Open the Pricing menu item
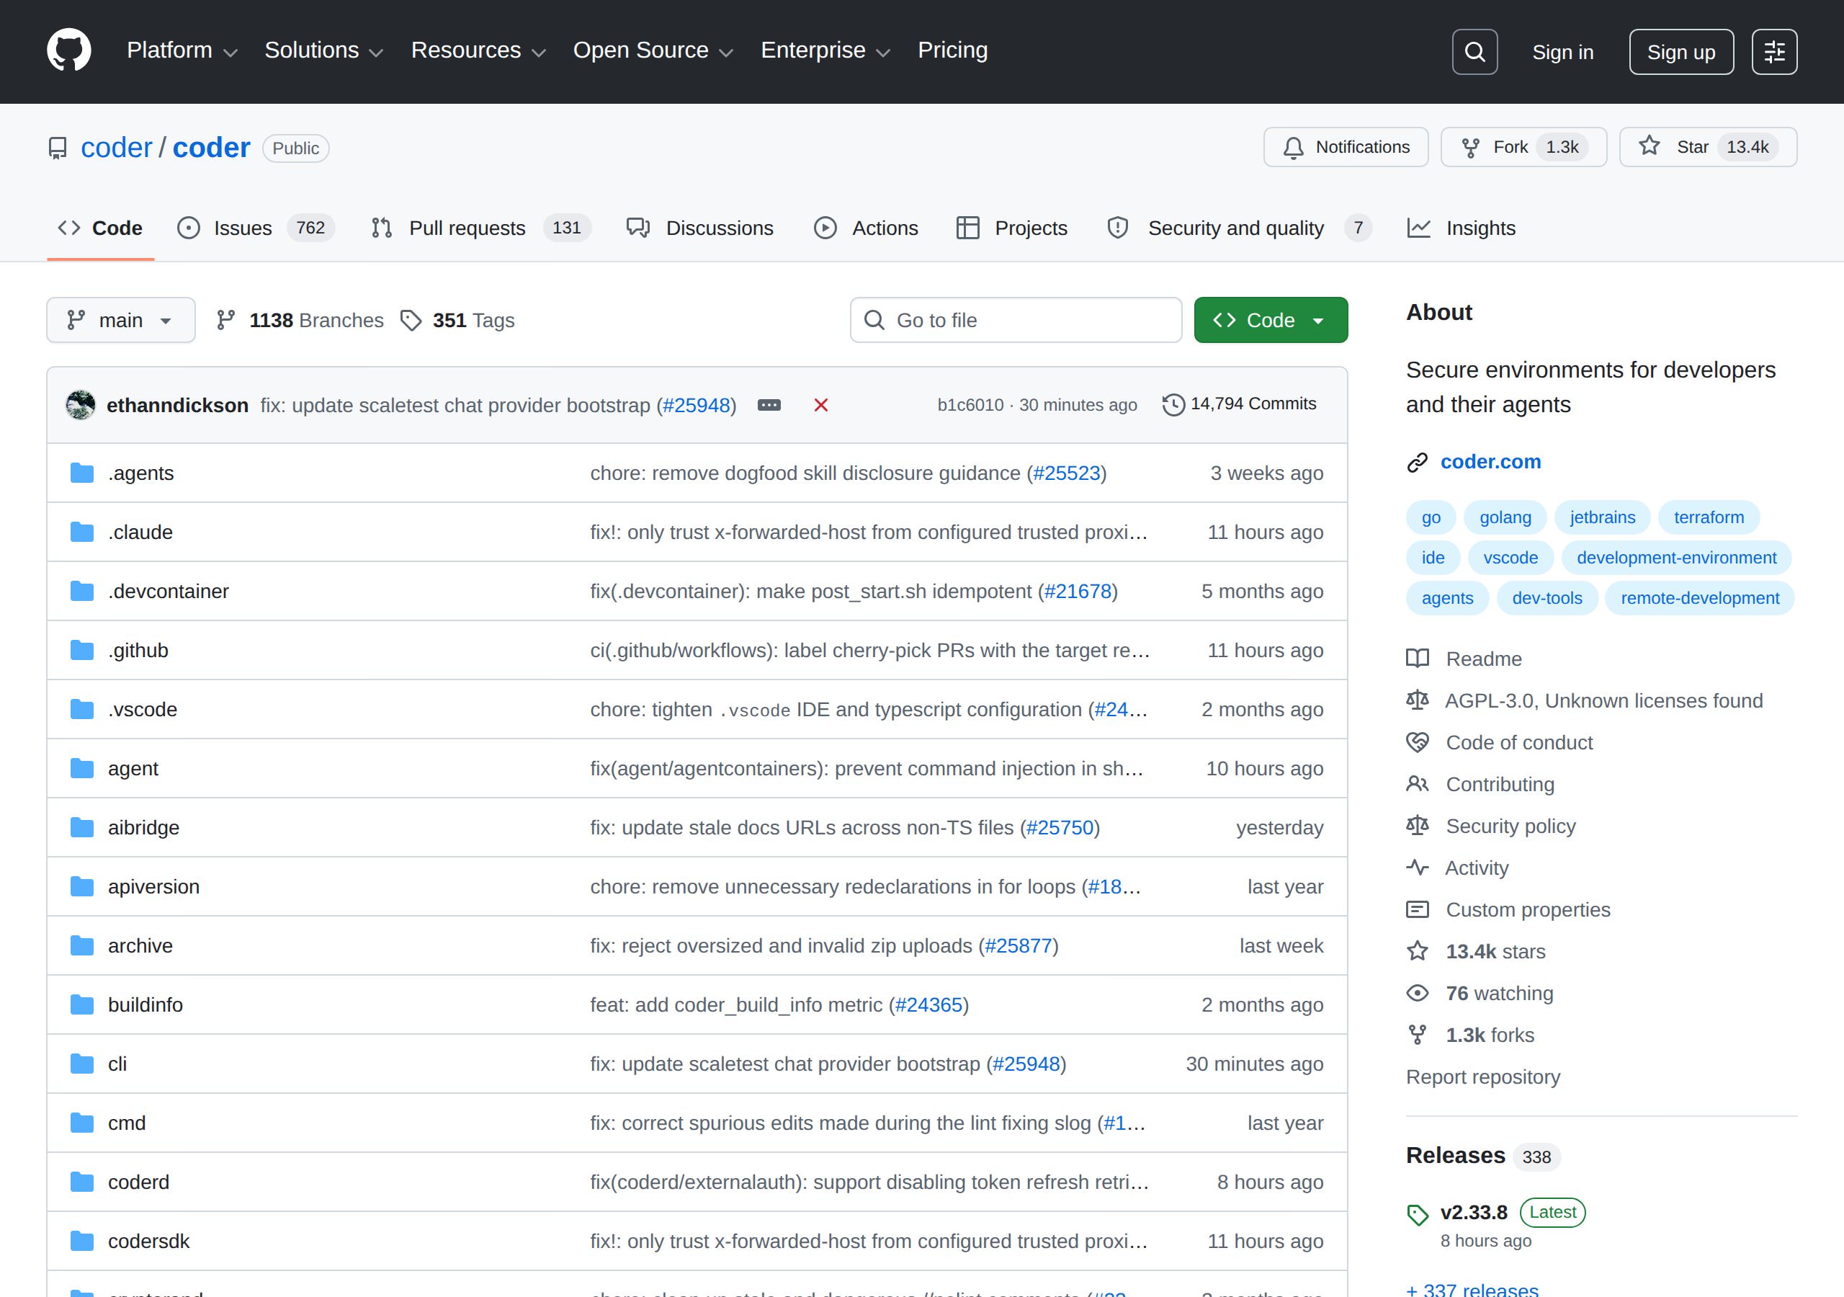This screenshot has height=1297, width=1844. click(x=952, y=50)
